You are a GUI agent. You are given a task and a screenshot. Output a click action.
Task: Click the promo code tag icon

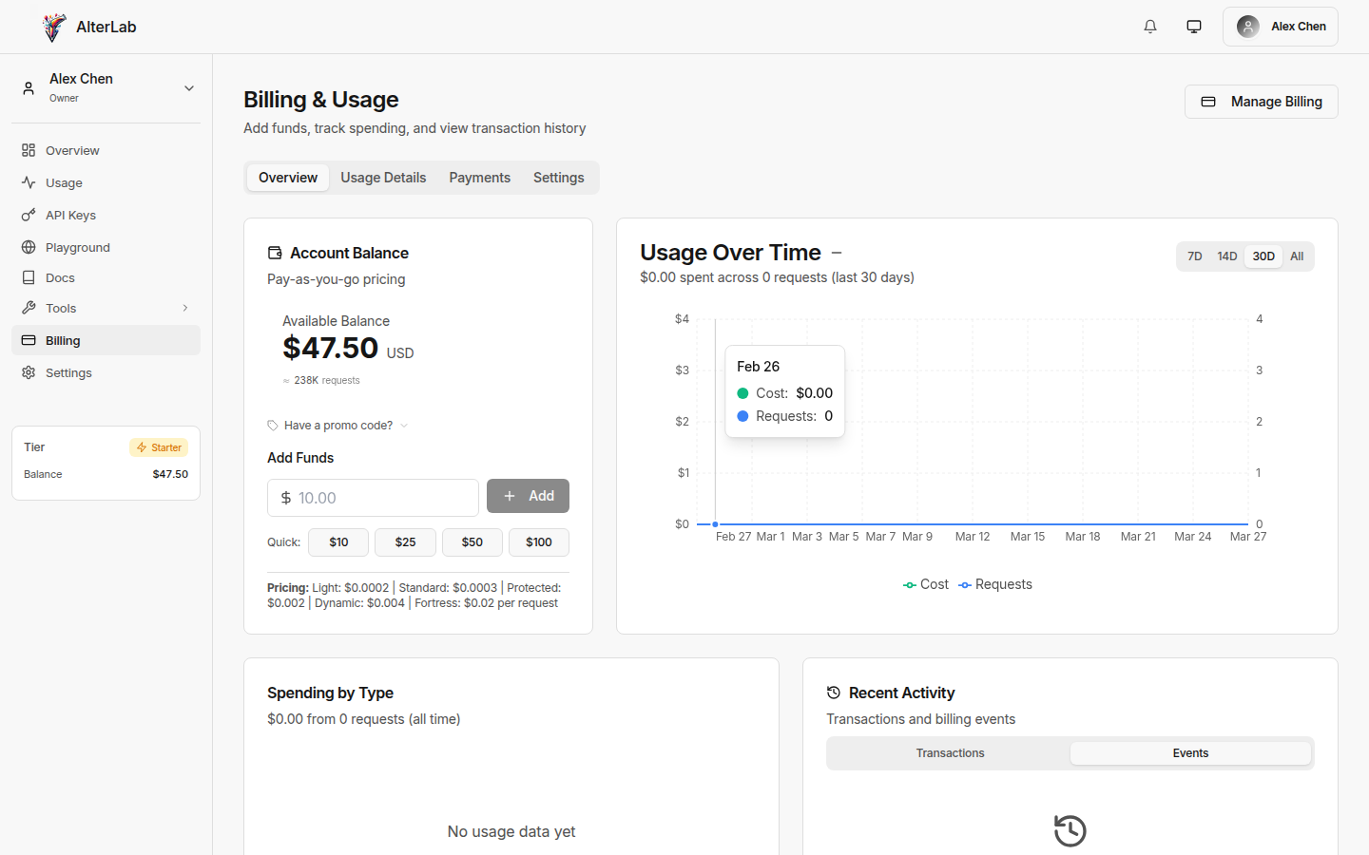pyautogui.click(x=273, y=426)
